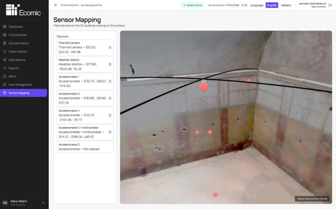Image resolution: width=336 pixels, height=209 pixels.
Task: Delete Accelerometer 2 placement
Action: (x=110, y=98)
